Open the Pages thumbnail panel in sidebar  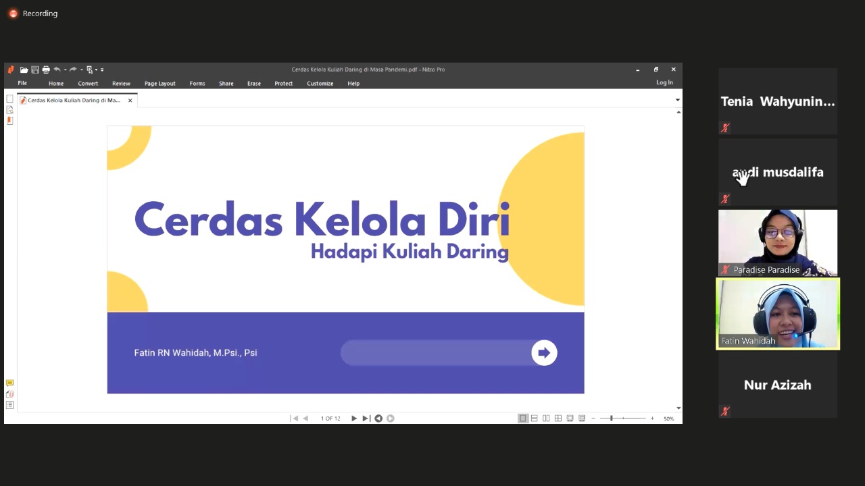pos(9,99)
